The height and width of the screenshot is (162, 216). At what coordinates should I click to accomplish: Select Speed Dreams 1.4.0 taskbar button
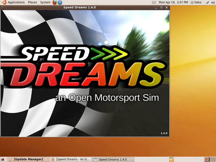[x=113, y=159]
